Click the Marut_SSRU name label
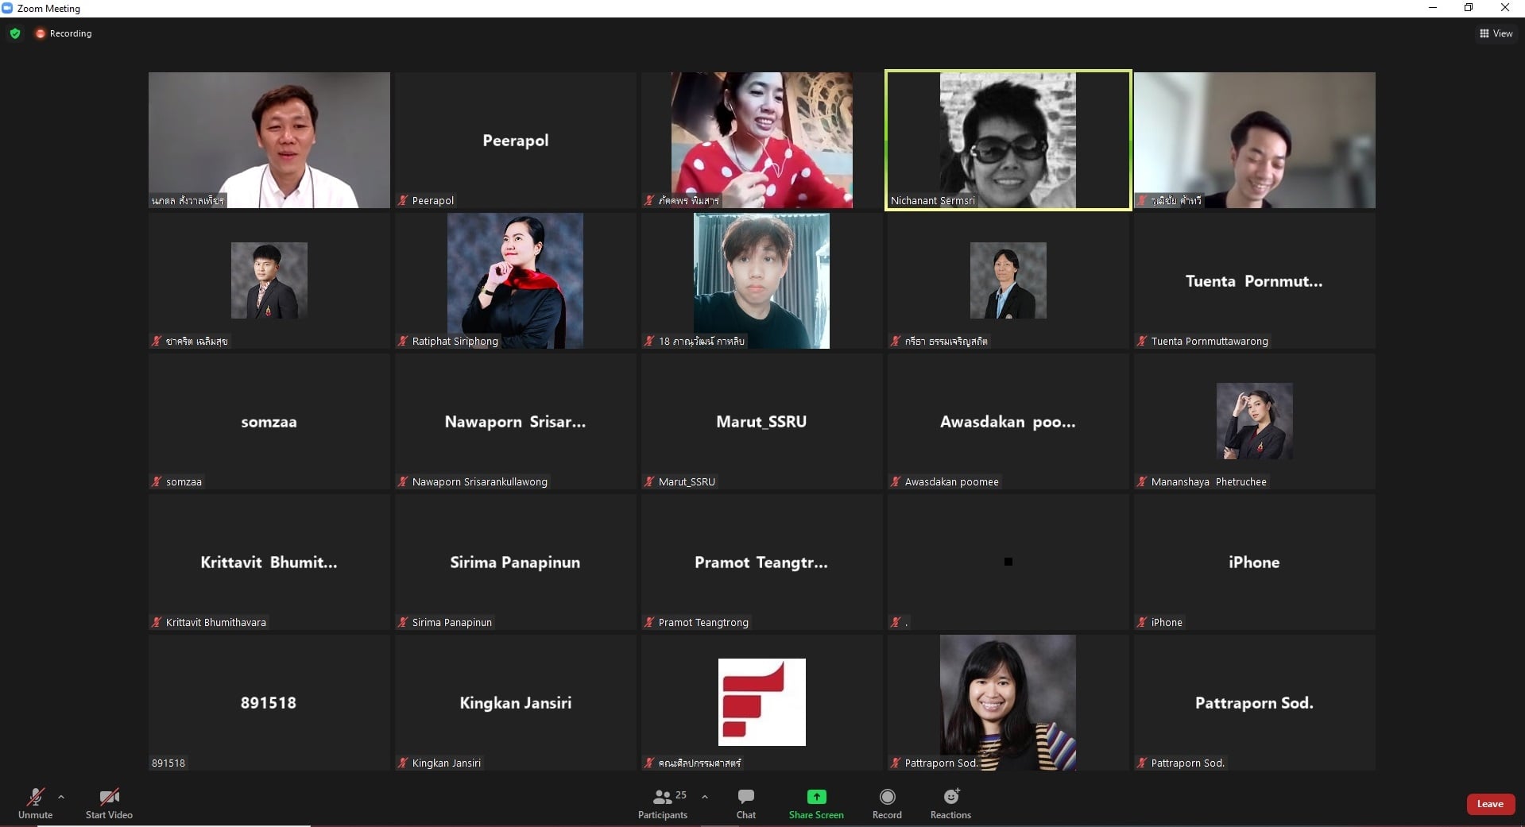1525x827 pixels. coord(686,481)
